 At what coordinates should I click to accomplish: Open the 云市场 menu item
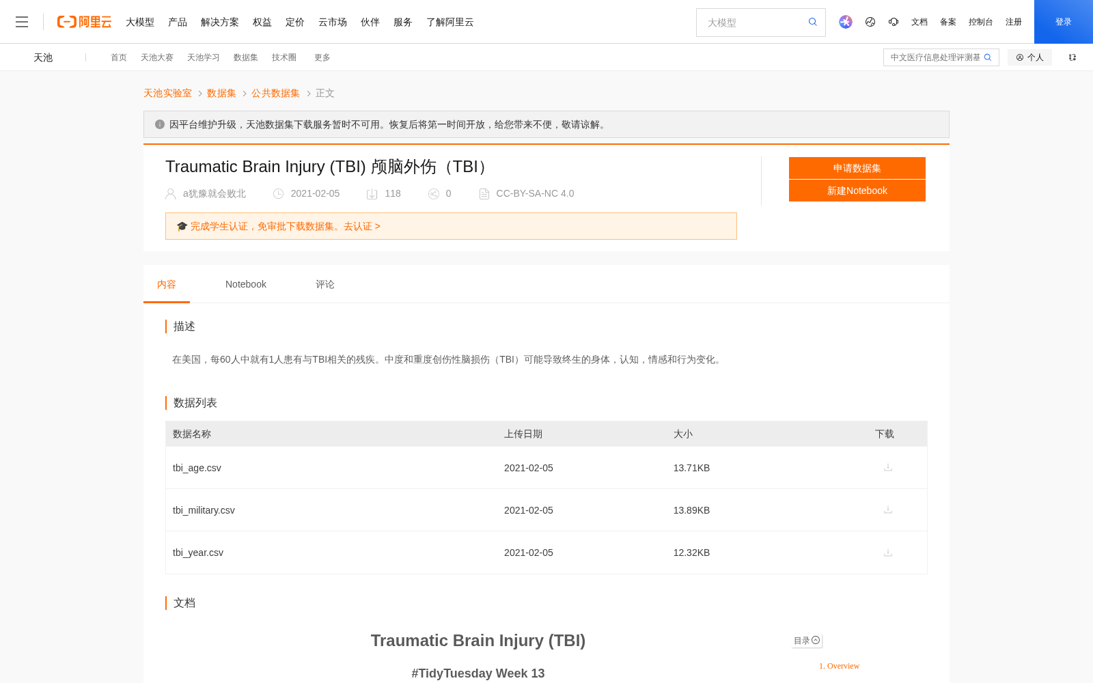point(333,22)
